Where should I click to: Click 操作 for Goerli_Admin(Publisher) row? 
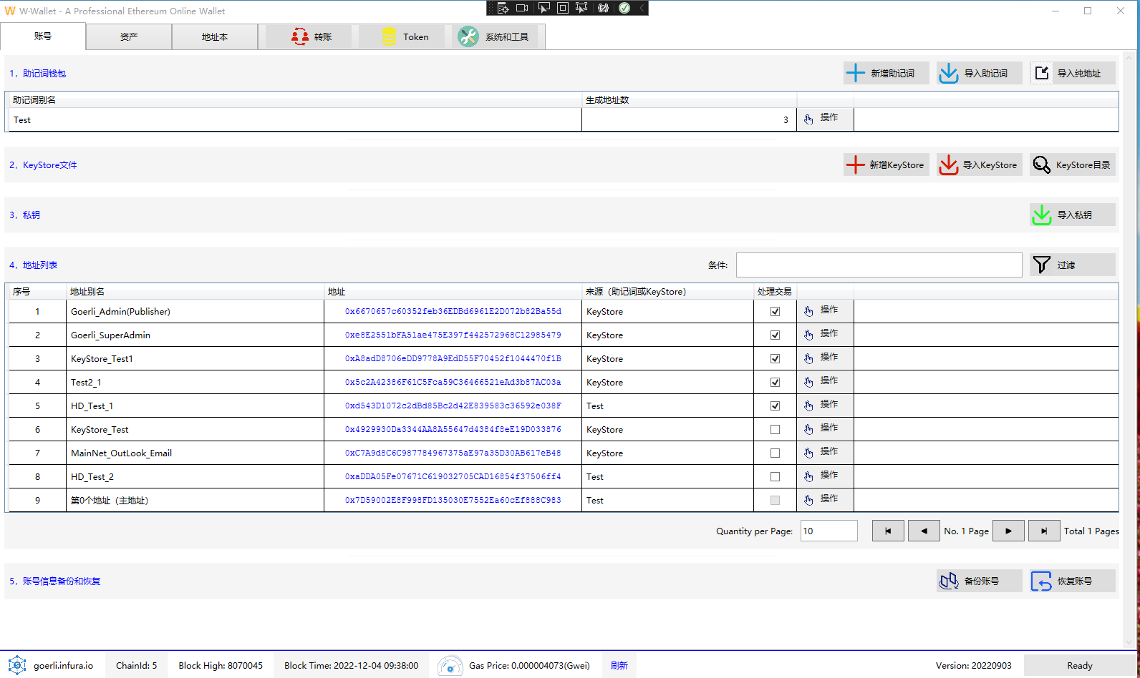point(825,310)
